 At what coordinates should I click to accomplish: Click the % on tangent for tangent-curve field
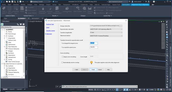coord(94,43)
